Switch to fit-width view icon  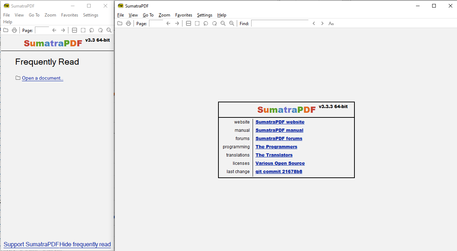[x=189, y=23]
